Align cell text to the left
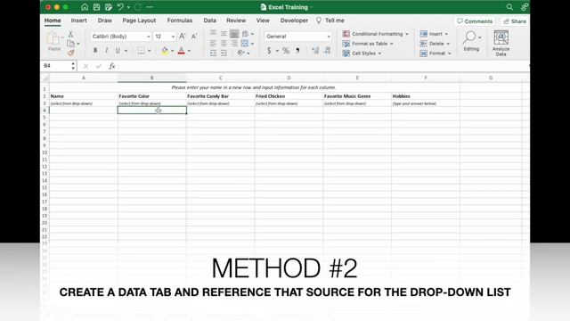 [213, 44]
